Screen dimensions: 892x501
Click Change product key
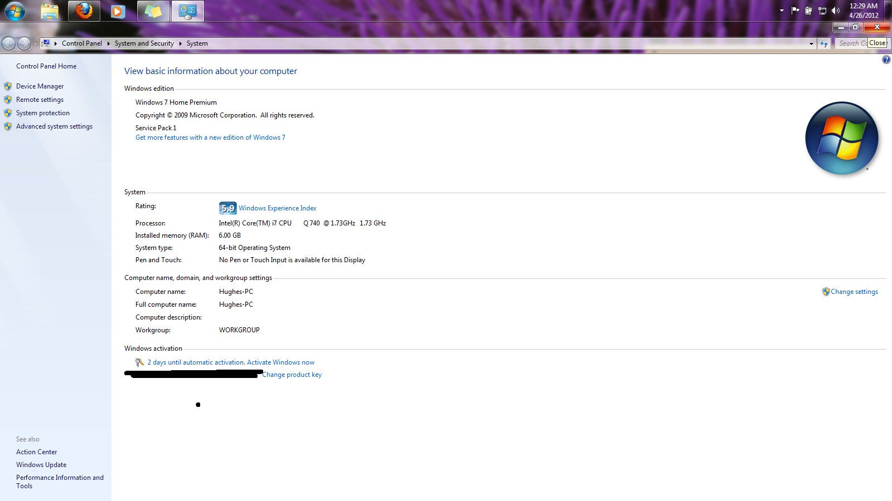pyautogui.click(x=292, y=375)
